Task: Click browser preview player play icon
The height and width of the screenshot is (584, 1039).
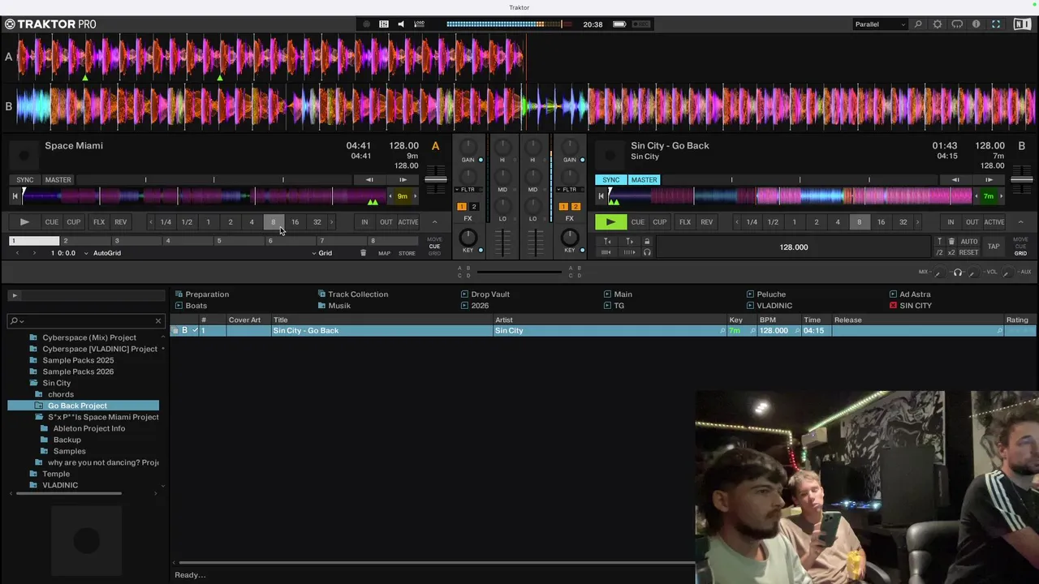Action: click(15, 295)
